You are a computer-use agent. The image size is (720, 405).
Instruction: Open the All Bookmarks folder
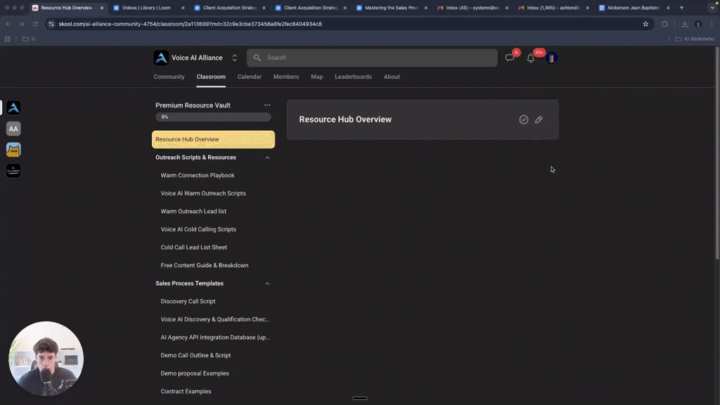coord(695,39)
